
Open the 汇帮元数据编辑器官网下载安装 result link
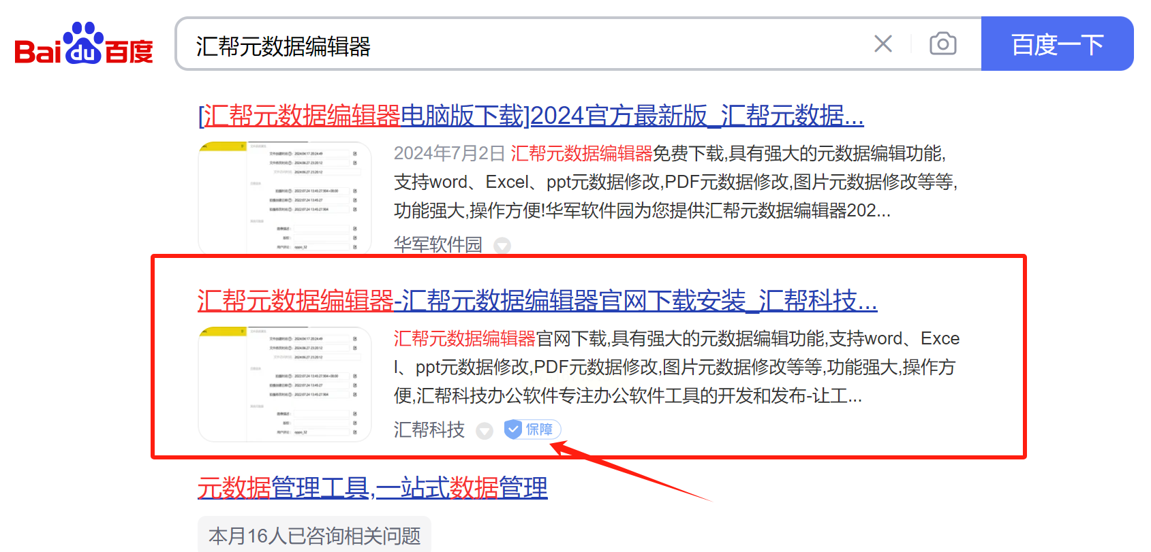538,300
